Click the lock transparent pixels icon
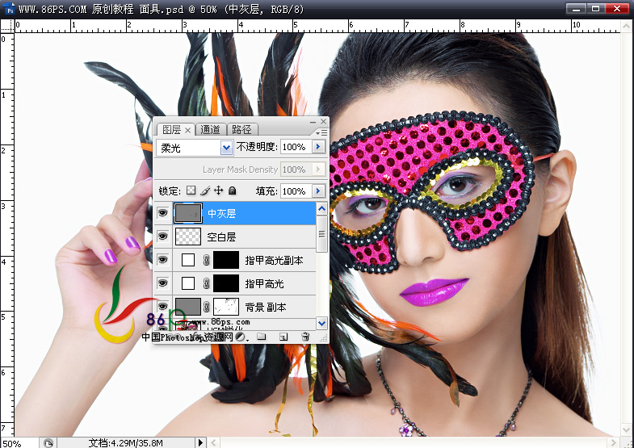The width and height of the screenshot is (634, 448). (191, 191)
